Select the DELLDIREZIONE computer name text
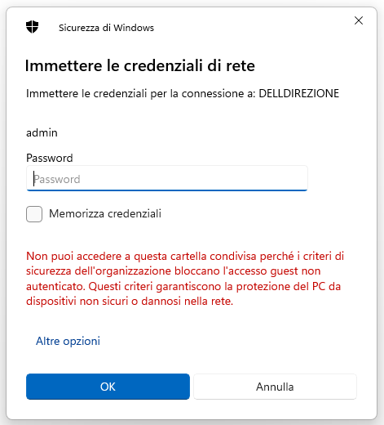Viewport: 384px width, 425px height. coord(299,93)
